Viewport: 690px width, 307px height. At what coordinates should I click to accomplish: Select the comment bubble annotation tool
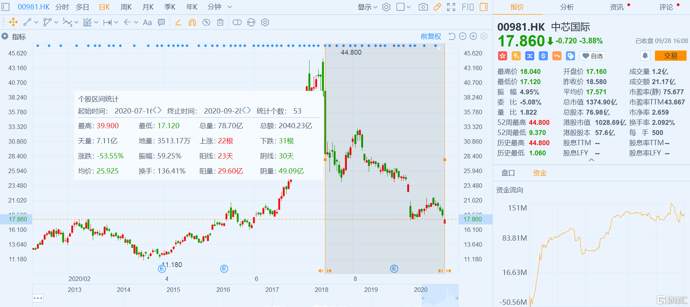click(161, 22)
